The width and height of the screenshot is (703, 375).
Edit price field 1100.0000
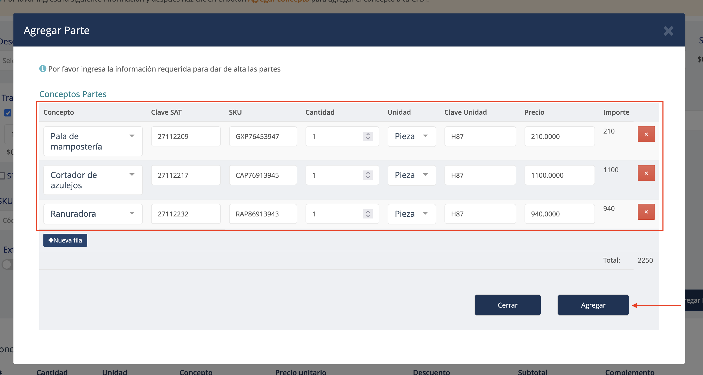point(559,175)
